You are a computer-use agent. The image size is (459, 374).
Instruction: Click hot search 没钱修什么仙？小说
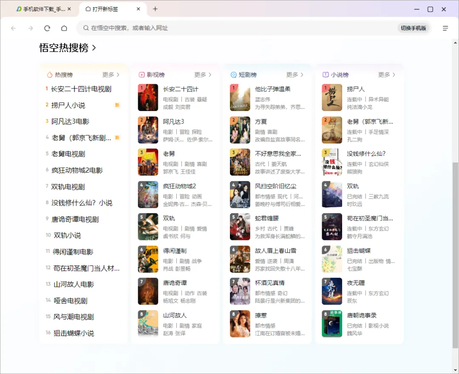tap(82, 203)
